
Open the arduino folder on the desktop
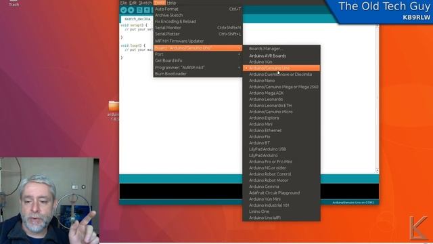click(x=114, y=110)
